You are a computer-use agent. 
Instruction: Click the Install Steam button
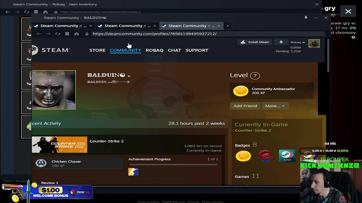pyautogui.click(x=255, y=42)
